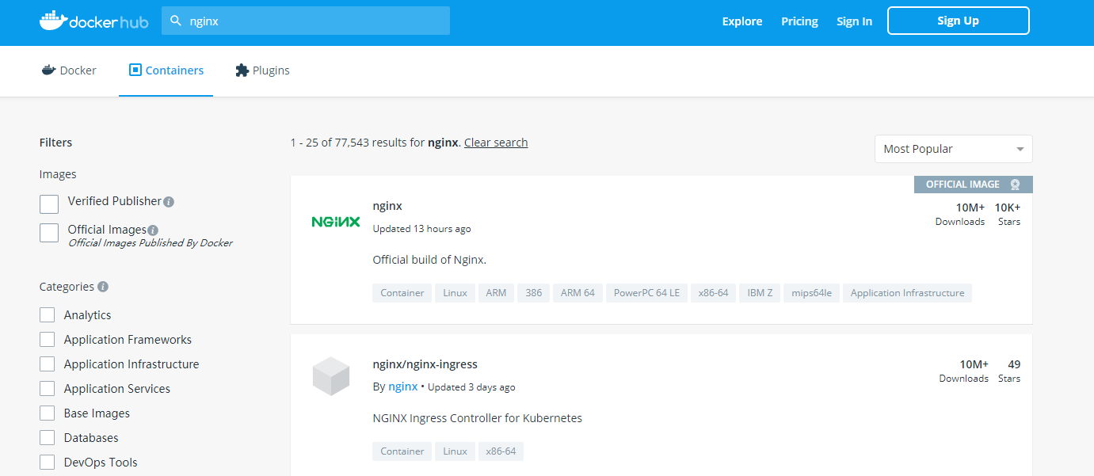Screen dimensions: 1094x476
Task: Click the Sign Up button
Action: (959, 21)
